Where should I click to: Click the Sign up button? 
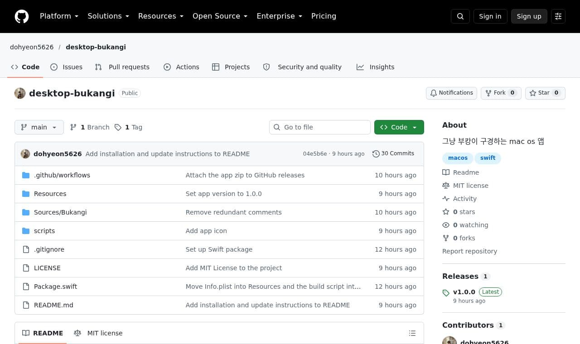click(x=529, y=16)
